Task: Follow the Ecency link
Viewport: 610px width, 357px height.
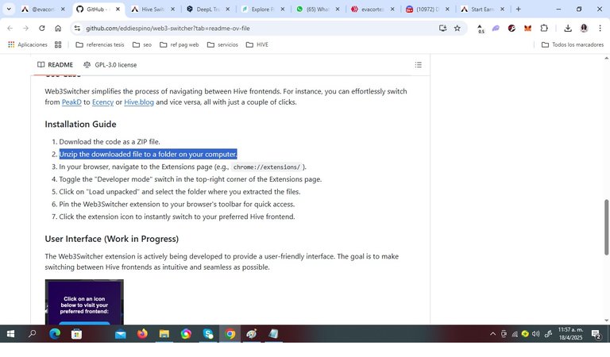Action: [102, 102]
